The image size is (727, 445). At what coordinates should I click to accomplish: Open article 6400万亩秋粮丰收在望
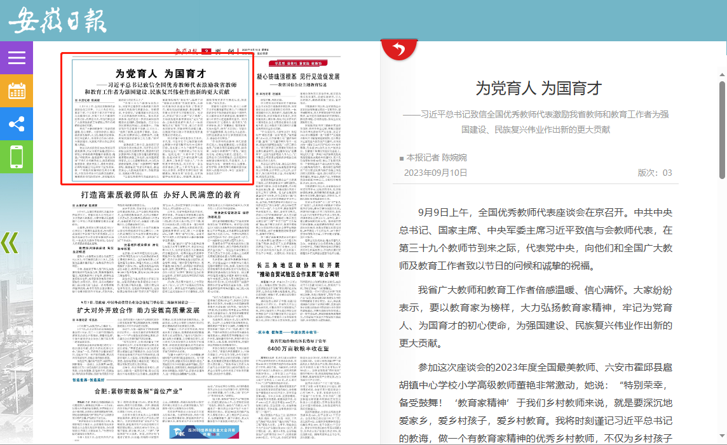coord(298,349)
